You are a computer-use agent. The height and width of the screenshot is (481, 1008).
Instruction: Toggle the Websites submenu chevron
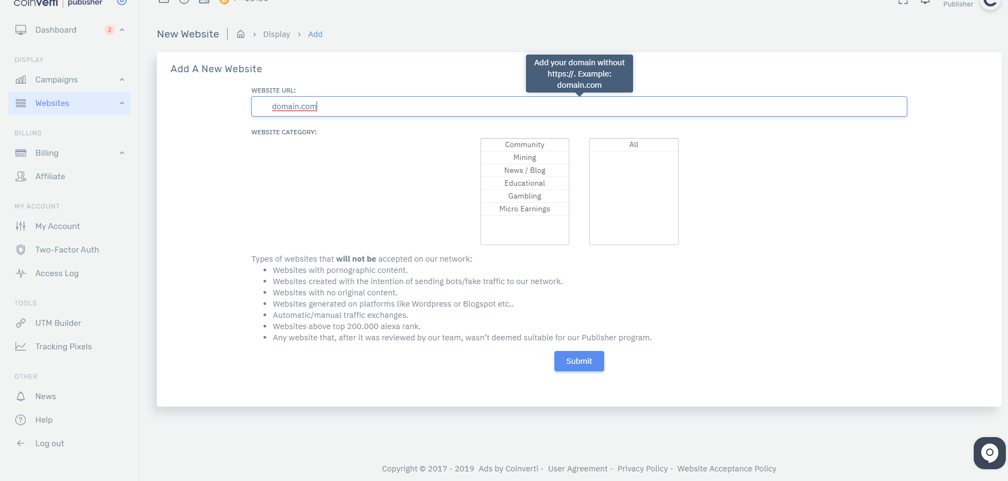coord(122,103)
